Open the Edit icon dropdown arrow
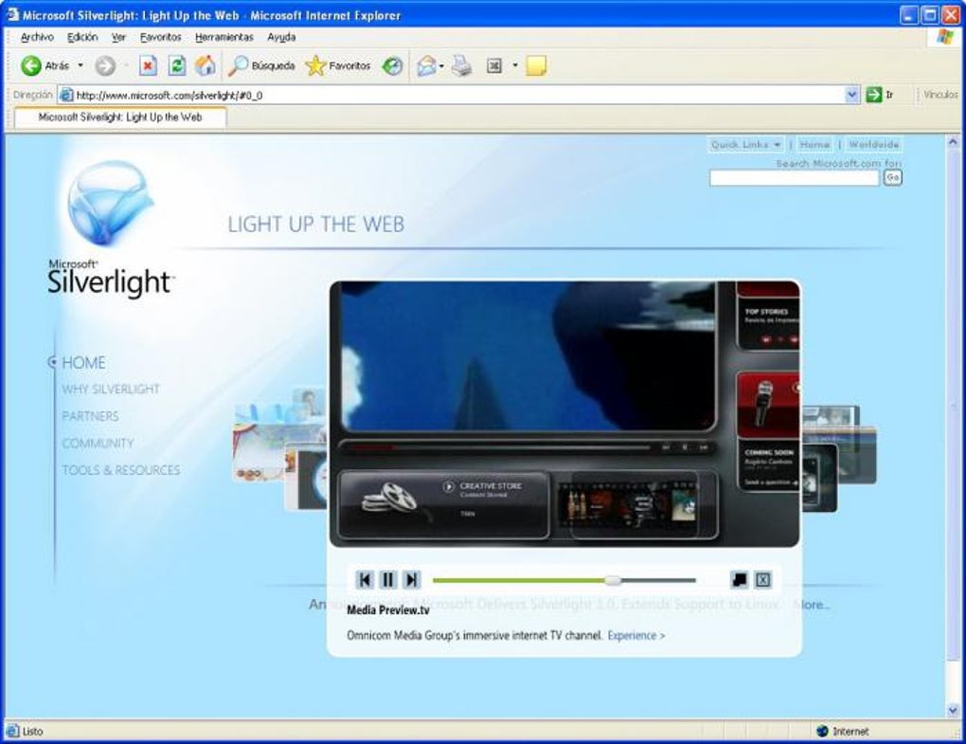The height and width of the screenshot is (744, 966). coord(515,65)
